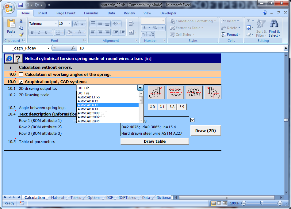291x209 pixels.
Task: Check Calculation of working angles checkbox
Action: pyautogui.click(x=21, y=74)
